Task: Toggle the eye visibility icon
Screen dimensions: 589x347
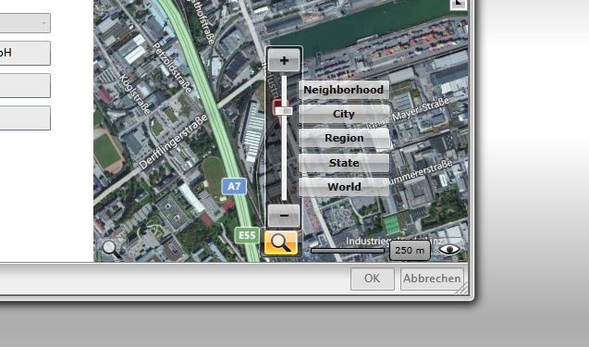Action: point(449,250)
